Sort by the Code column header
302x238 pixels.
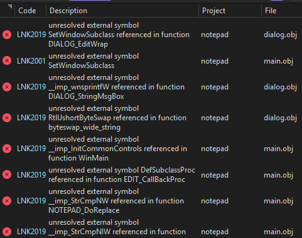27,11
